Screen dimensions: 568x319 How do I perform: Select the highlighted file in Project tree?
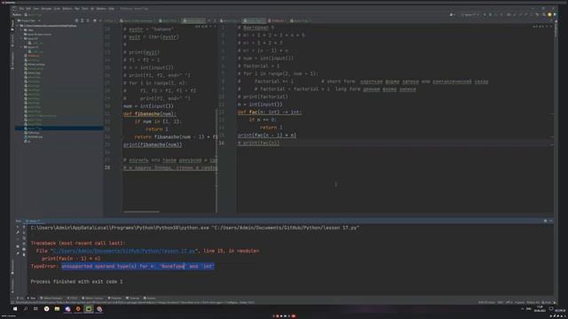[59, 128]
